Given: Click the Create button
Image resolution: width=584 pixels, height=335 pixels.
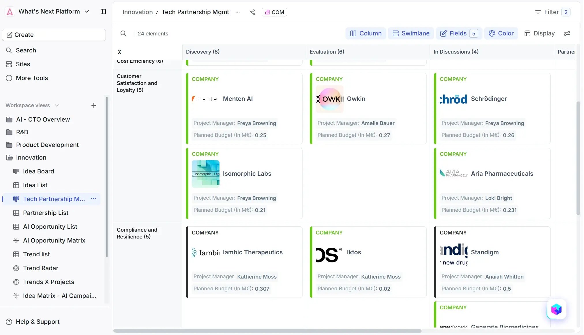Looking at the screenshot, I should click(54, 35).
